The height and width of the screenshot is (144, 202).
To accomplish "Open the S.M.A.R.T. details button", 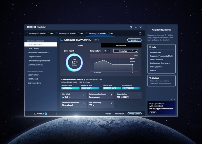I will [x=134, y=40].
